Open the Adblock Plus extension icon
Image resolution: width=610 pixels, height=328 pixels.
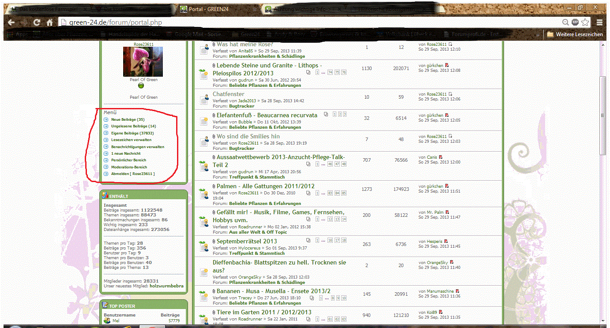tap(575, 22)
